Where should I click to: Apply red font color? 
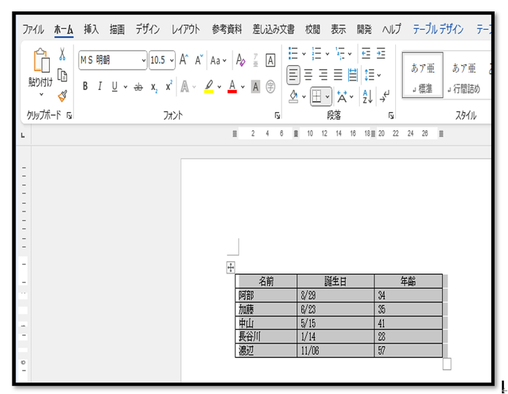[x=233, y=87]
